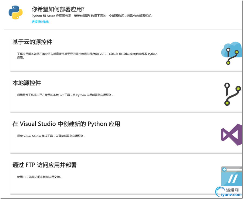Image resolution: width=243 pixels, height=199 pixels.
Task: Click the description about 本地 Git 工具
Action: [x=65, y=95]
